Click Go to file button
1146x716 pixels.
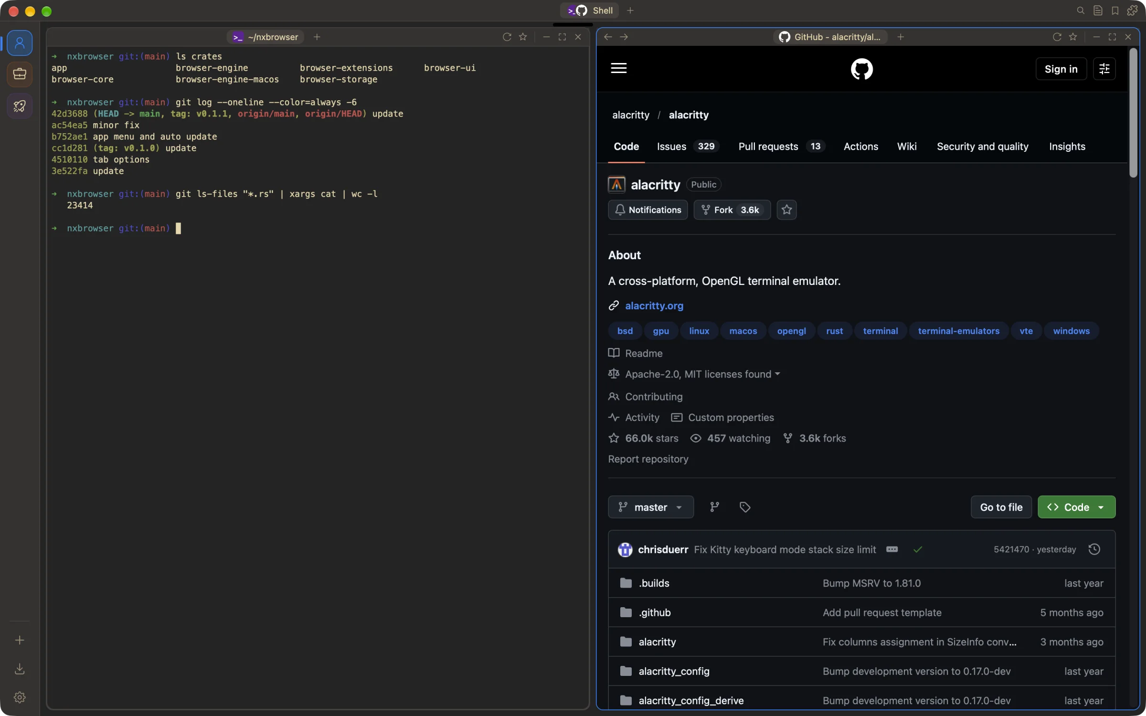pyautogui.click(x=1001, y=507)
